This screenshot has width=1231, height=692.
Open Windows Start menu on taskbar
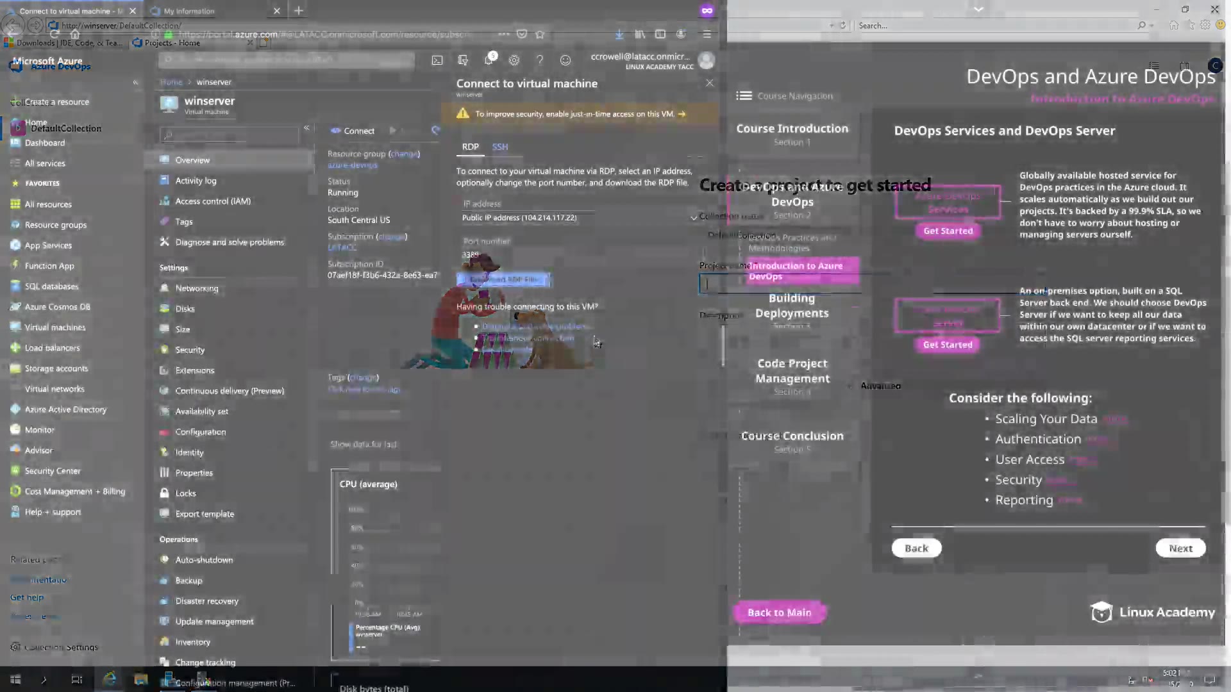pyautogui.click(x=15, y=679)
